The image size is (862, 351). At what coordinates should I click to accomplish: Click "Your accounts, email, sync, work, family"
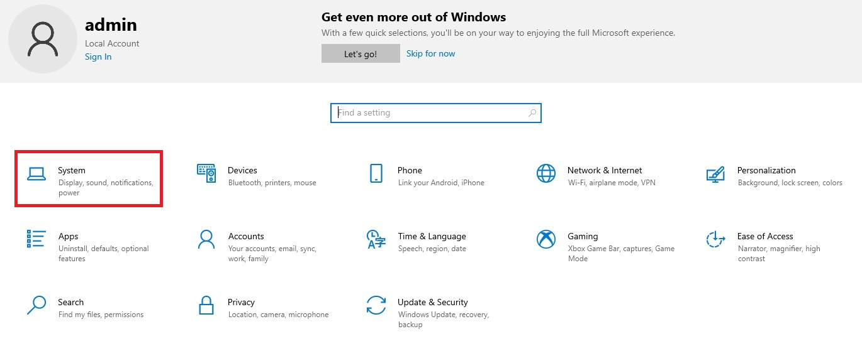(x=272, y=254)
